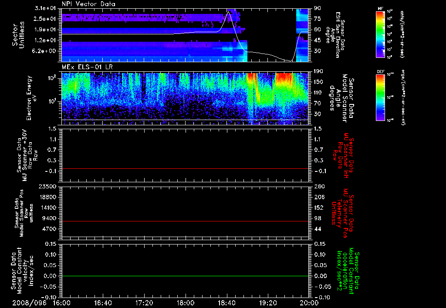Image resolution: width=446 pixels, height=308 pixels.
Task: Click the 'Model Scanner Angle degrees' axis label
Action: 341,98
